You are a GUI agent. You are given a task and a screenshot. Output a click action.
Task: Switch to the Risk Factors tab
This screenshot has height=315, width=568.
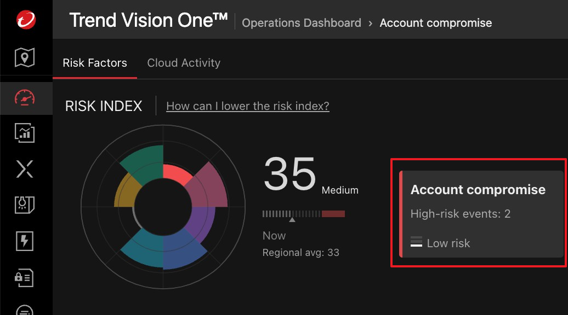(95, 63)
